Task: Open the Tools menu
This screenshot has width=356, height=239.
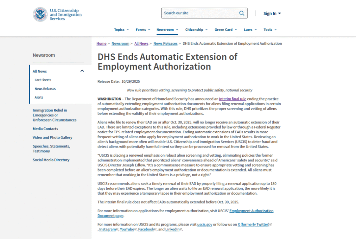Action: [270, 30]
